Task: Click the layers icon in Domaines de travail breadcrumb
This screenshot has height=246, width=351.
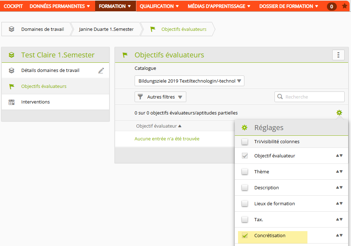Action: coord(11,29)
